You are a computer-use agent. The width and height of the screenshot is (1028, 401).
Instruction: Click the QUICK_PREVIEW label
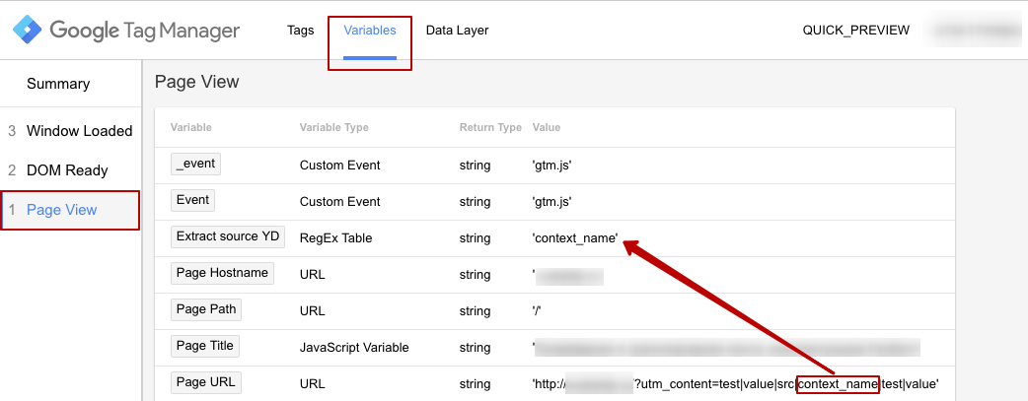point(855,31)
